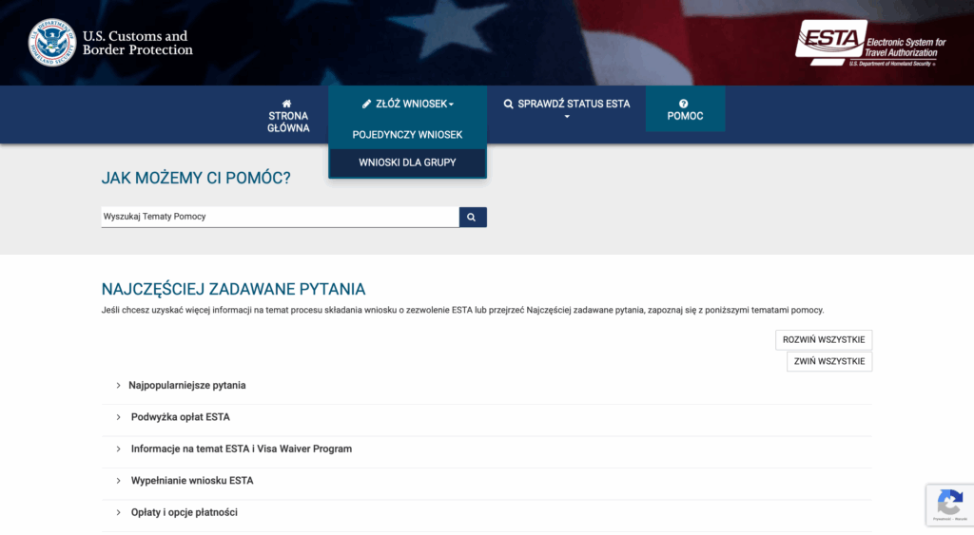Focus the Wyszukaj Tematy Pomocy search field
974x535 pixels.
pos(280,217)
